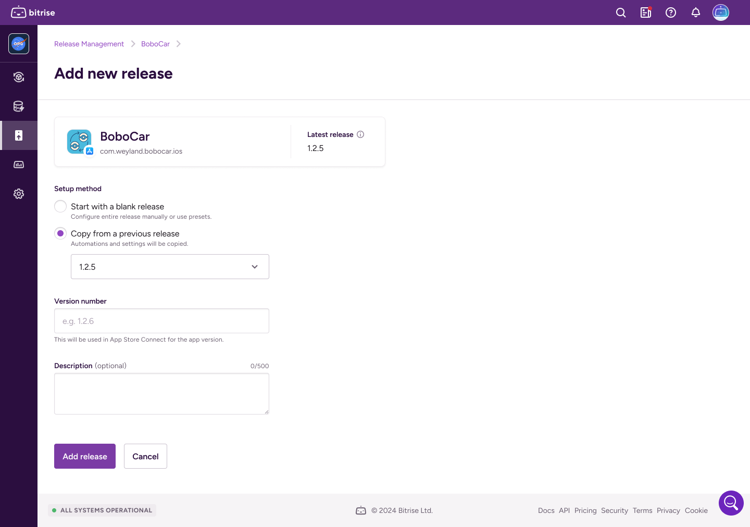Open the changelog news icon with red dot
The height and width of the screenshot is (527, 750).
point(646,12)
